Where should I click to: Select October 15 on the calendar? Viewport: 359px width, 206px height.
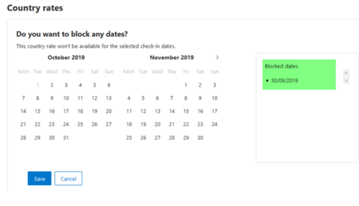click(x=37, y=111)
